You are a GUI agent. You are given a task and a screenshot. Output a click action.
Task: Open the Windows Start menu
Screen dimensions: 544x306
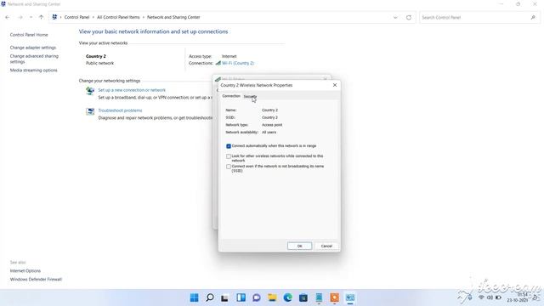(195, 297)
